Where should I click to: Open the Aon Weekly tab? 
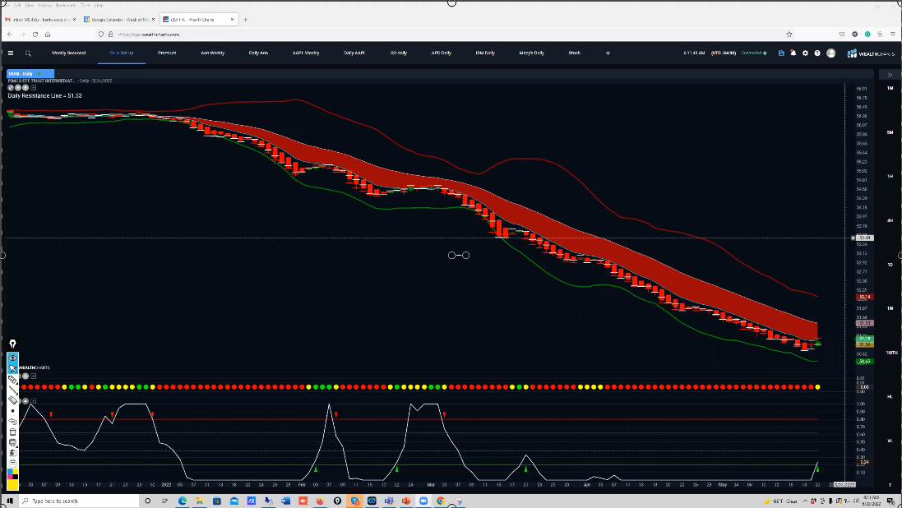point(212,53)
